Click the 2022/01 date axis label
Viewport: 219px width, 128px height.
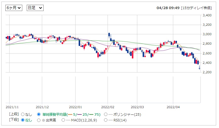click(75, 107)
